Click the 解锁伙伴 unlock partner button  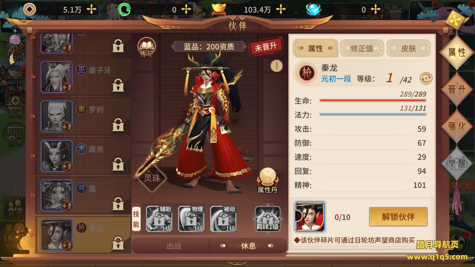point(398,217)
